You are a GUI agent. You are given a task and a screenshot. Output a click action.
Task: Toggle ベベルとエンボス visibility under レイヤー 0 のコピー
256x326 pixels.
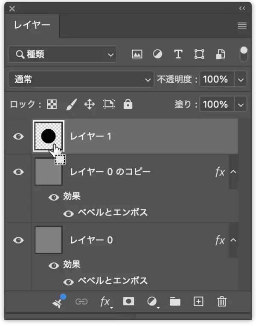coord(68,213)
